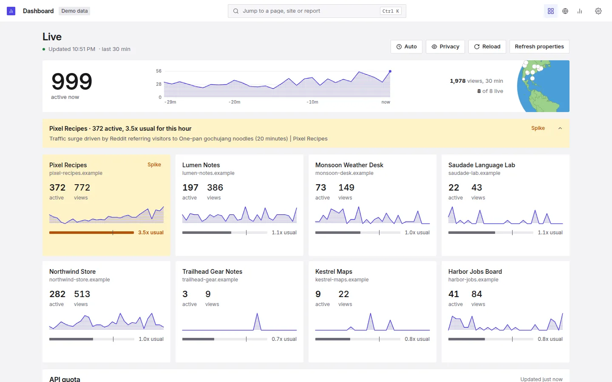
Task: Click the 8 of 8 live text
Action: tap(490, 91)
